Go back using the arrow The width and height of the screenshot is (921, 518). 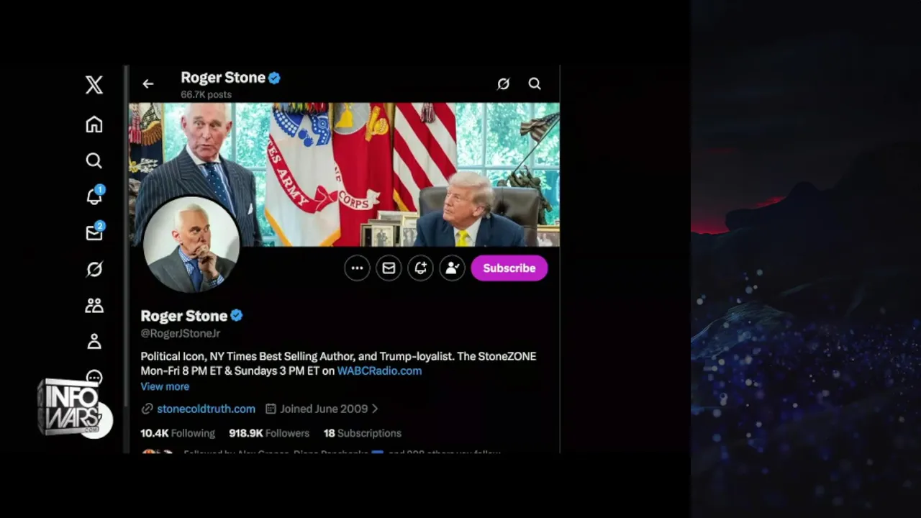(148, 84)
